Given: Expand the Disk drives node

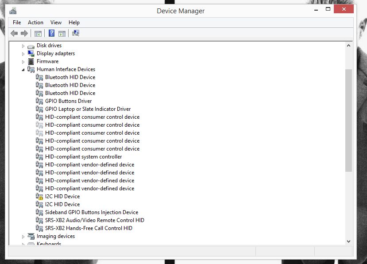Looking at the screenshot, I should pyautogui.click(x=23, y=46).
